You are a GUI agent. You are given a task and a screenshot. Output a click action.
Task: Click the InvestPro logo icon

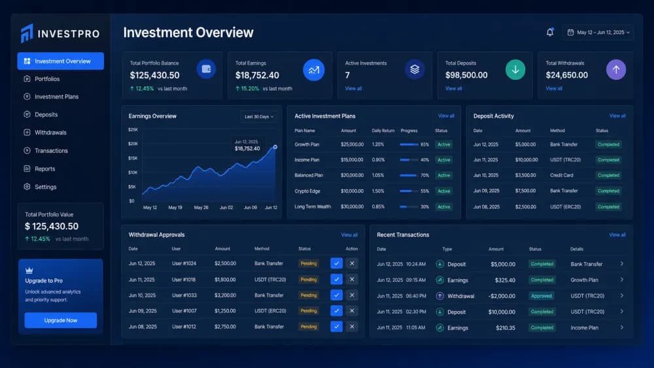[x=27, y=33]
